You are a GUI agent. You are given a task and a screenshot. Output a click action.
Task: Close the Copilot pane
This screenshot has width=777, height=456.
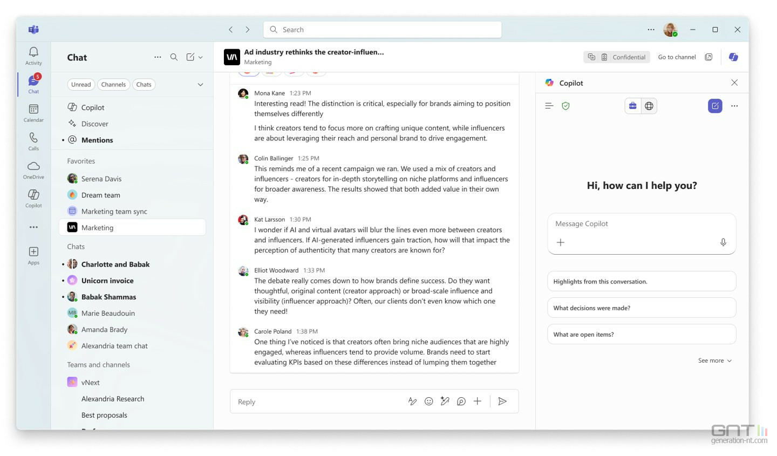[x=734, y=83]
